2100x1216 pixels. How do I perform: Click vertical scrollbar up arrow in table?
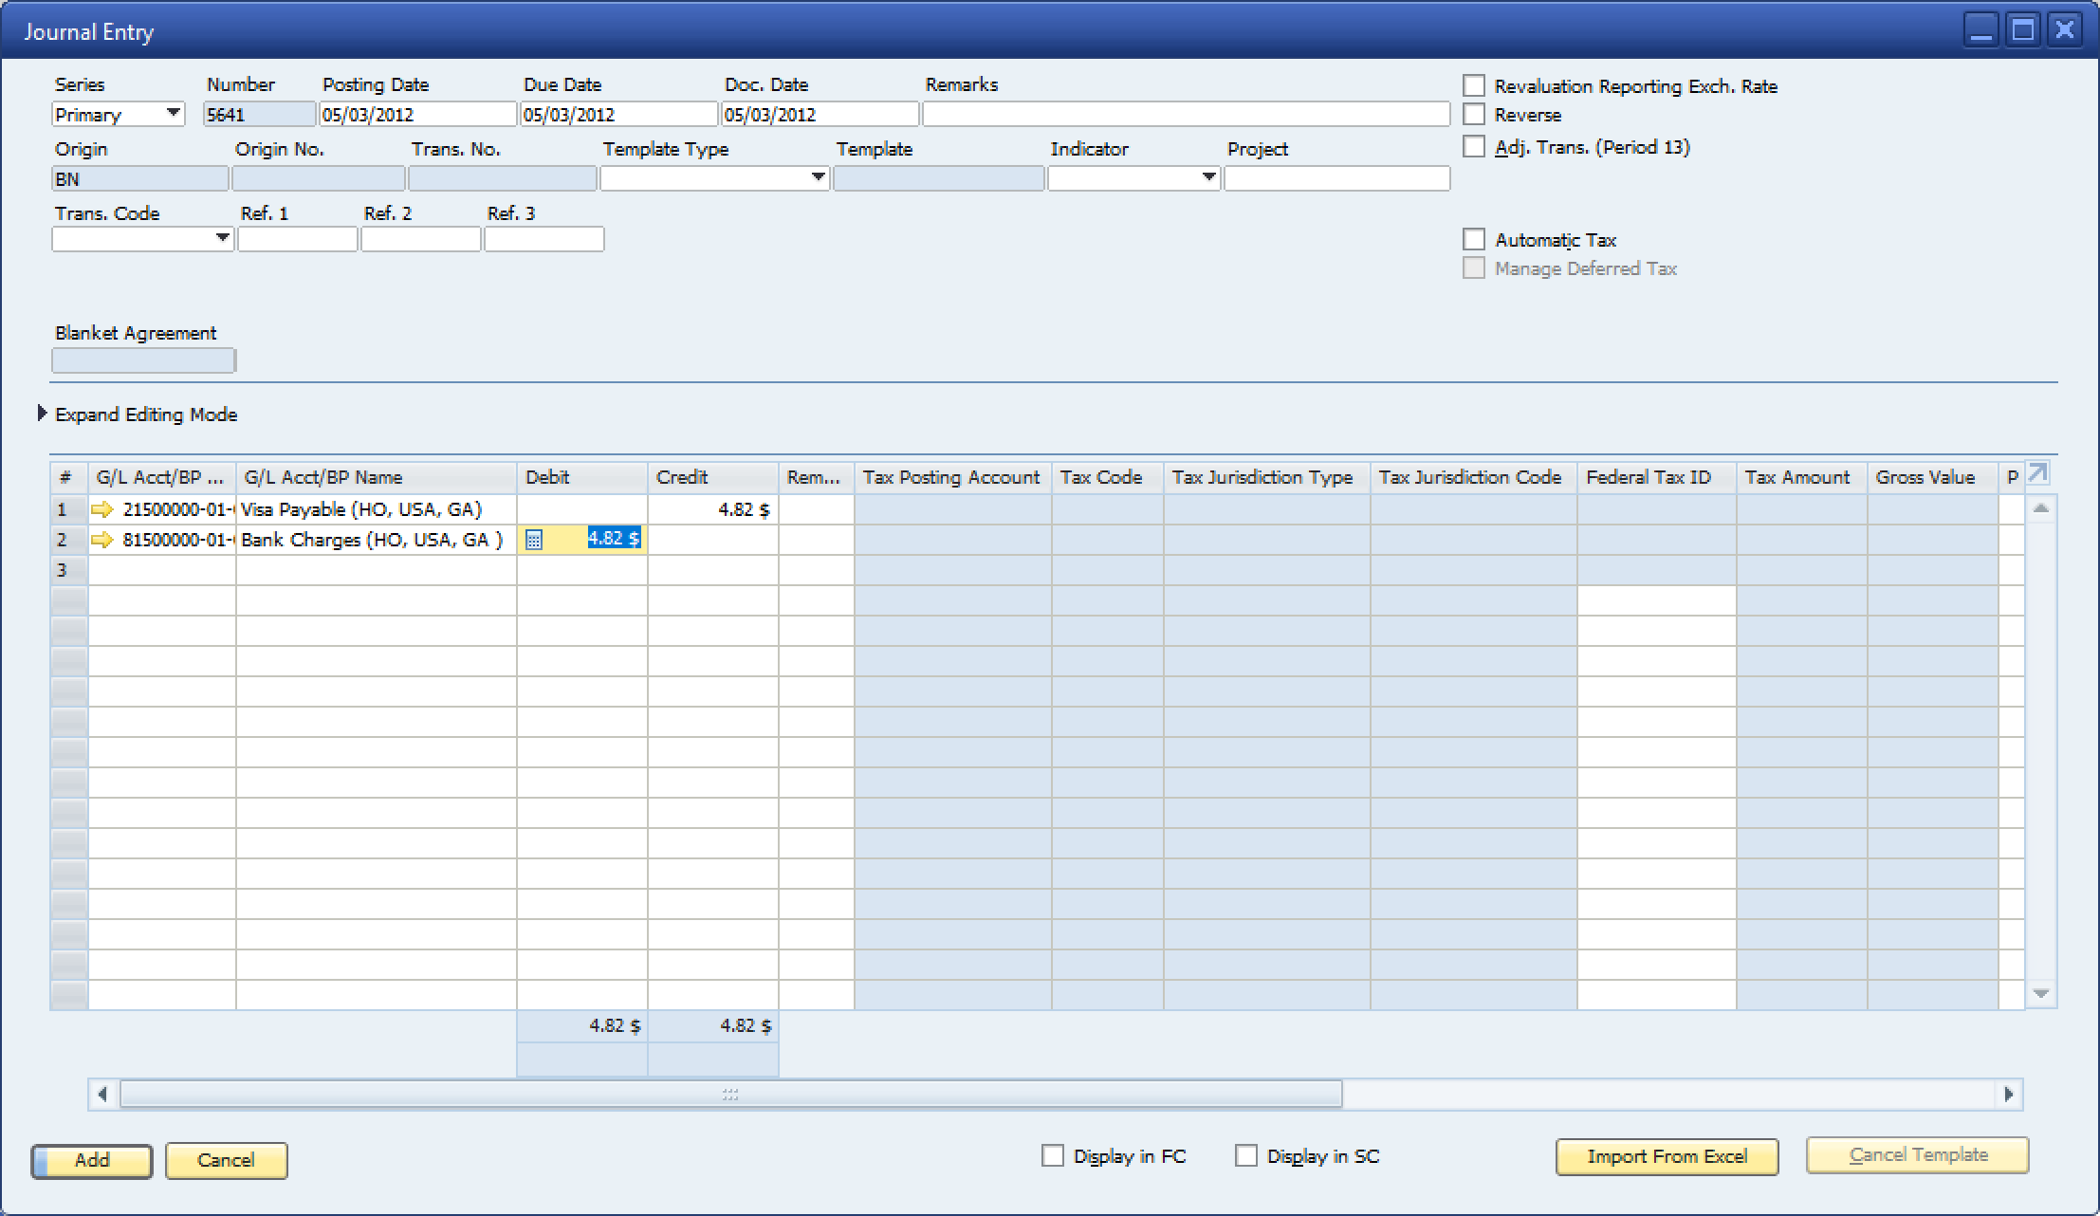(x=2041, y=509)
